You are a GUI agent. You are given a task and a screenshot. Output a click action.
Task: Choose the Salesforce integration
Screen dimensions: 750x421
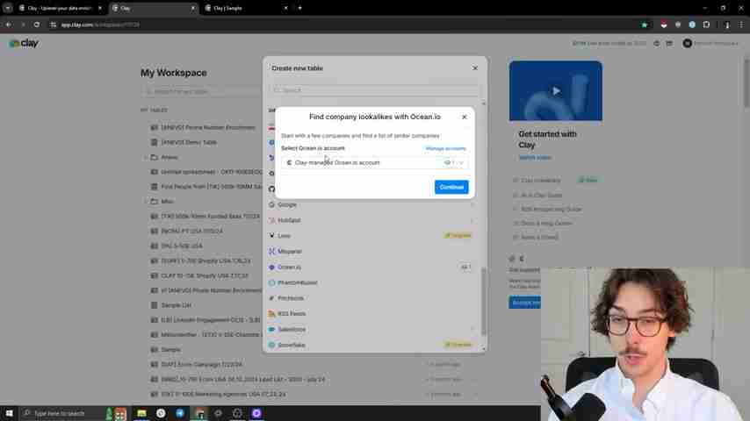click(292, 330)
